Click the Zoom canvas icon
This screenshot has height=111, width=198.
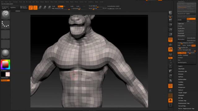click(170, 25)
